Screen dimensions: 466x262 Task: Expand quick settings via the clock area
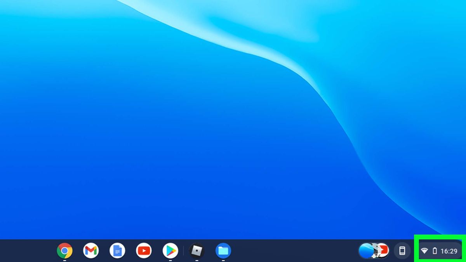tap(449, 251)
